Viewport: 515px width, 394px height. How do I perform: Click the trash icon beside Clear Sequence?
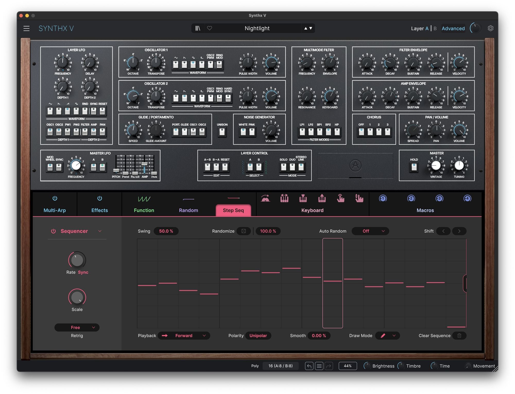459,336
